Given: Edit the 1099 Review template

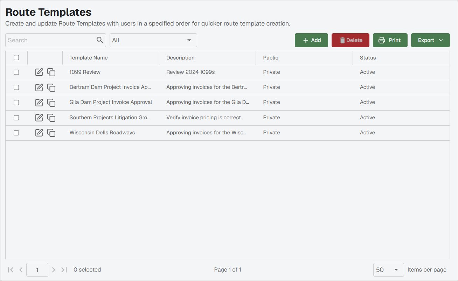Looking at the screenshot, I should [39, 72].
